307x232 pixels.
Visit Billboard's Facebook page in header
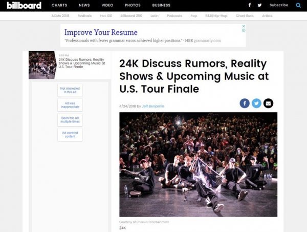coord(250,5)
